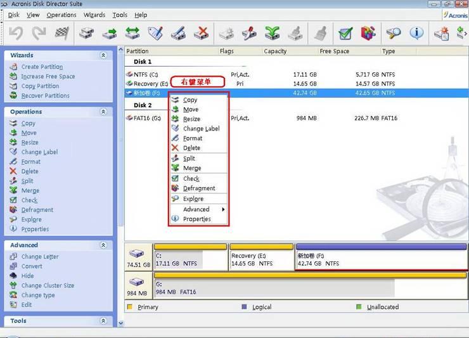
Task: Collapse the Operations sidebar panel
Action: click(103, 112)
